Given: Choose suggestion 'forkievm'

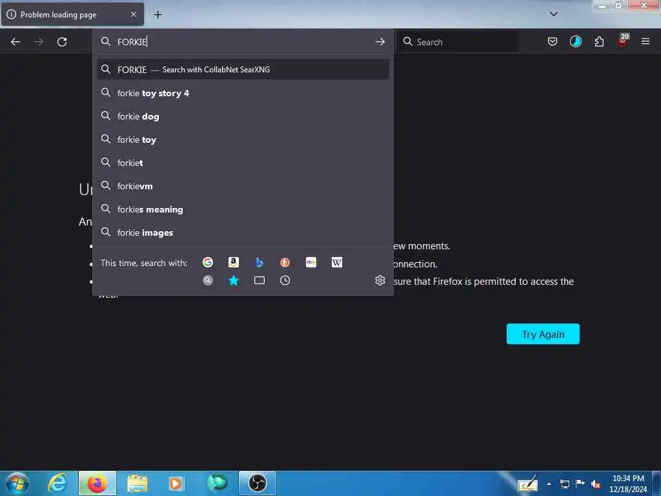Looking at the screenshot, I should click(243, 186).
